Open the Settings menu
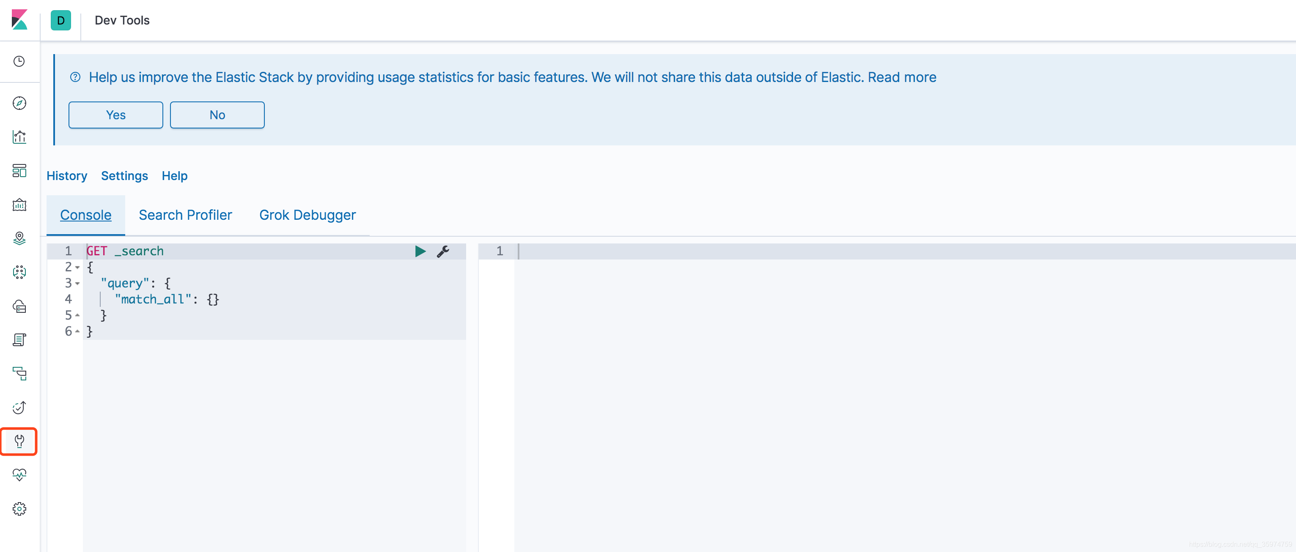 [x=124, y=176]
